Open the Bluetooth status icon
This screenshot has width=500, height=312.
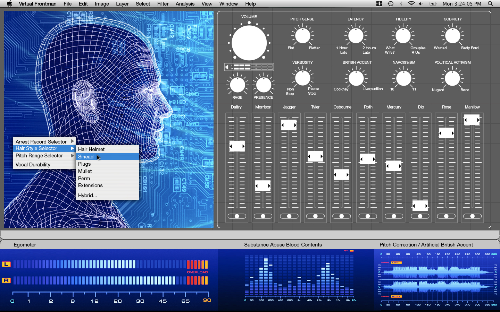coord(401,4)
